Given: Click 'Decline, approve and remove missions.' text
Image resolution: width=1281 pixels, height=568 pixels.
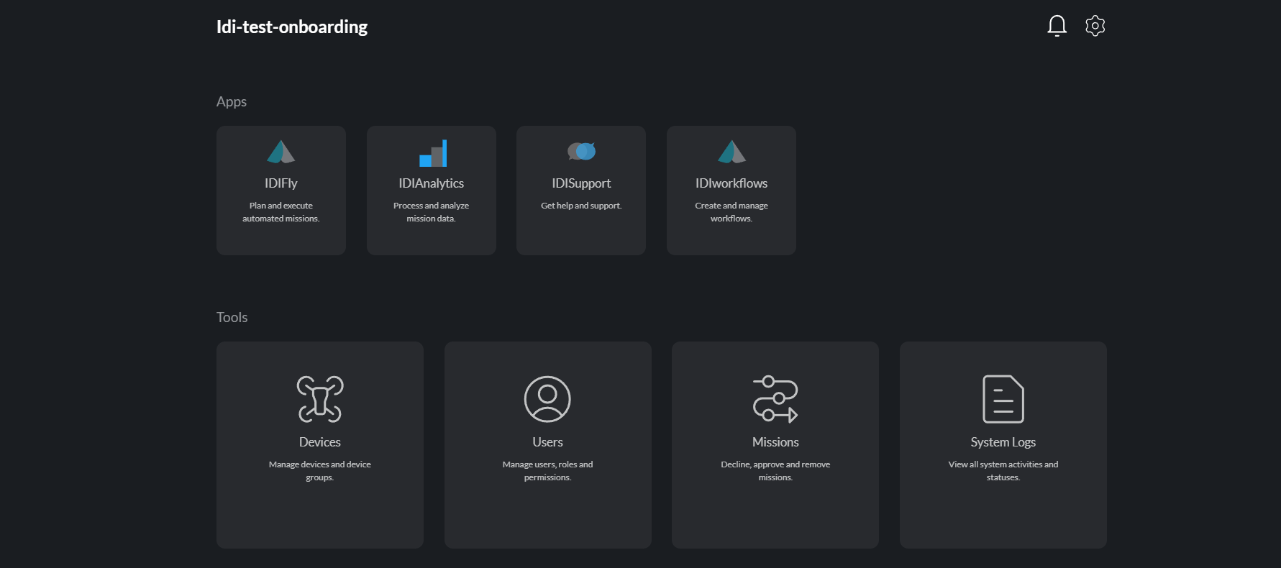Looking at the screenshot, I should [775, 471].
